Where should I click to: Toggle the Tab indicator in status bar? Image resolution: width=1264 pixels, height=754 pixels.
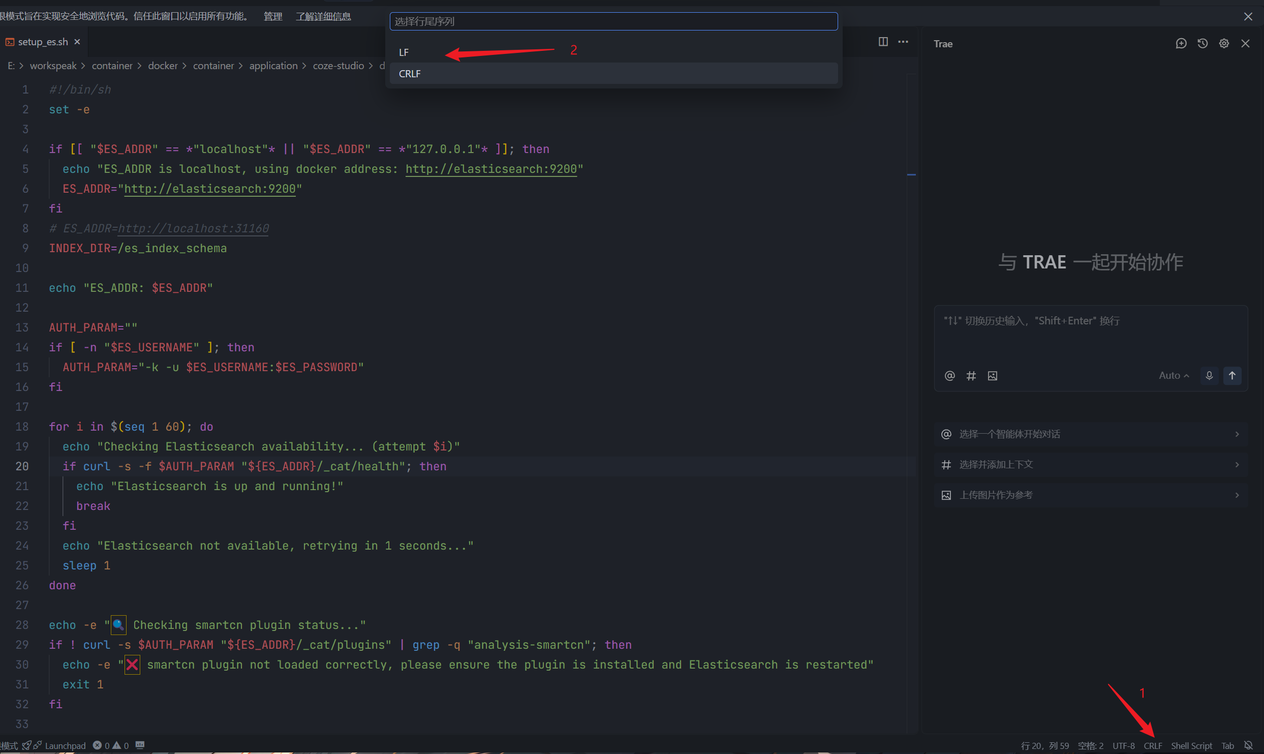(x=1227, y=746)
